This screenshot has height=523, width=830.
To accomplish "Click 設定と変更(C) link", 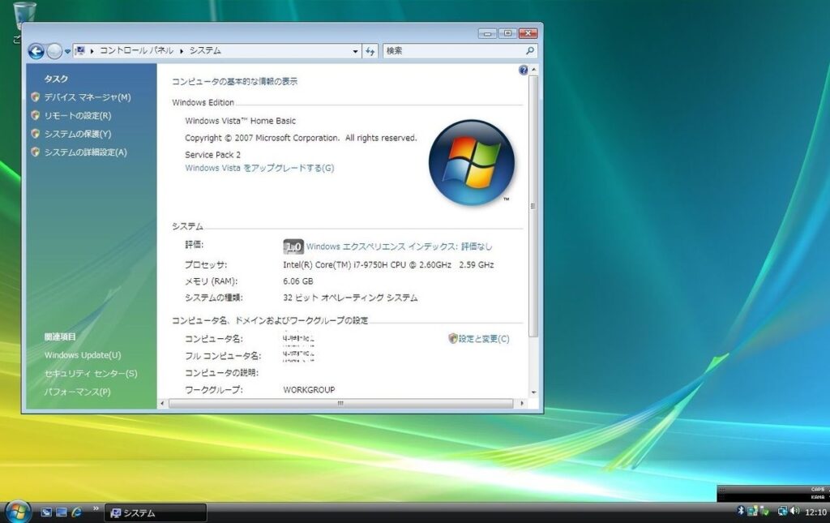I will pos(484,339).
